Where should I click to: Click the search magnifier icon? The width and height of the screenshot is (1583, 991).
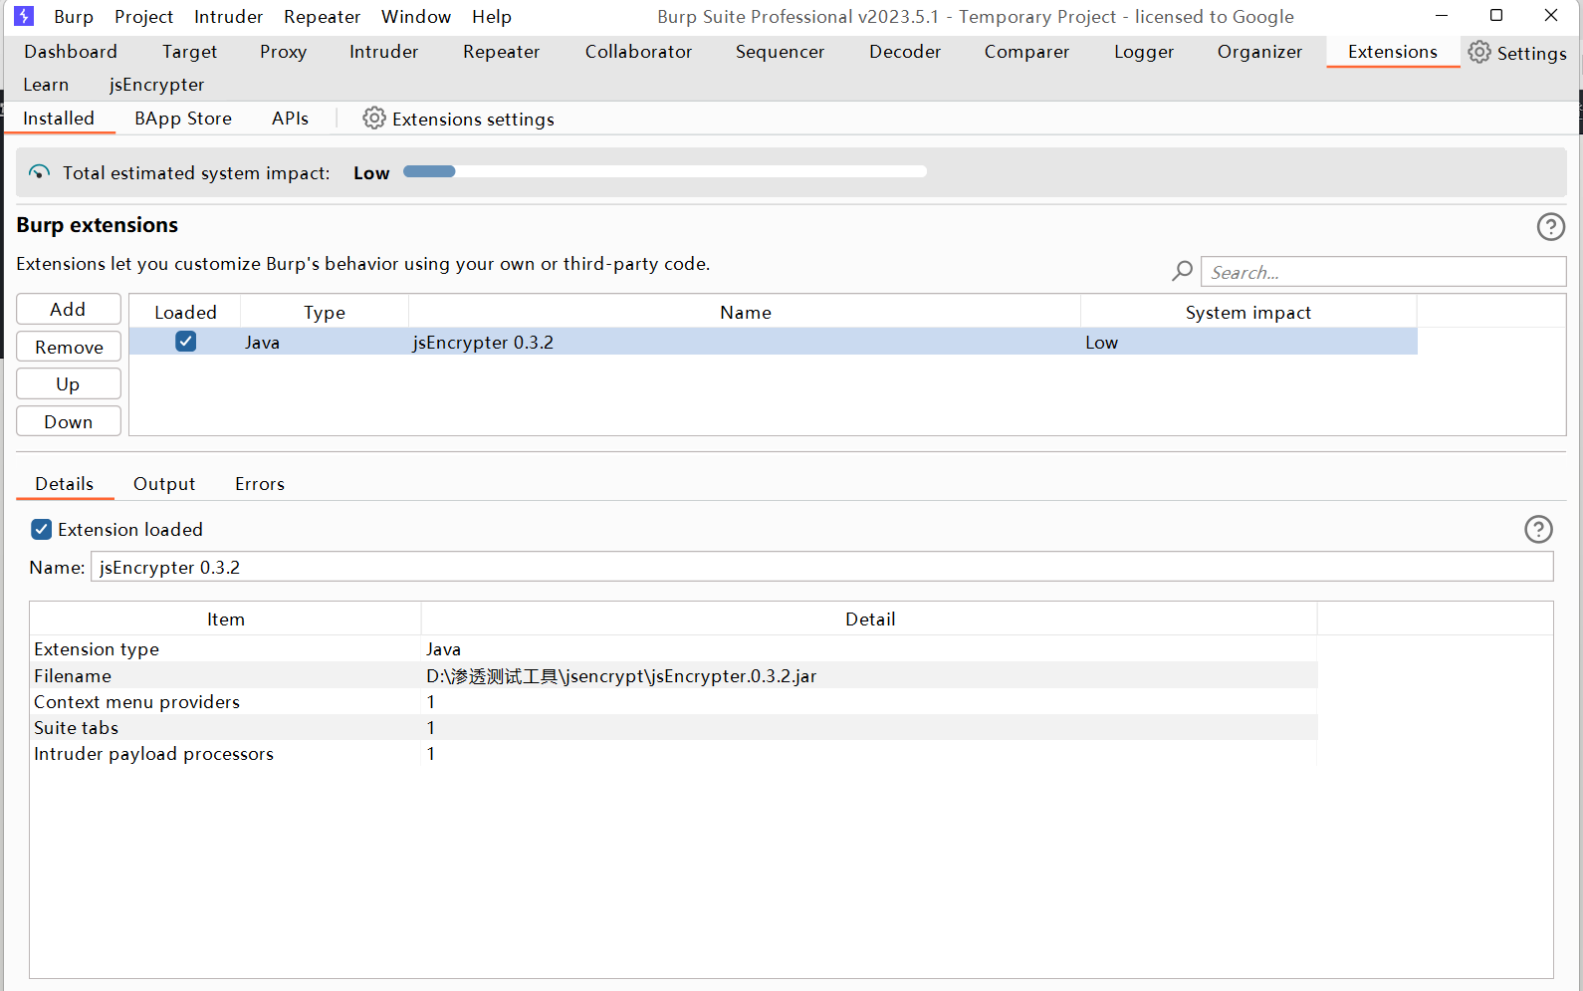click(1182, 272)
